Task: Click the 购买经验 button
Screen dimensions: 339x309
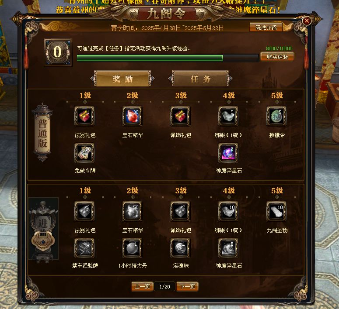Action: (x=277, y=57)
